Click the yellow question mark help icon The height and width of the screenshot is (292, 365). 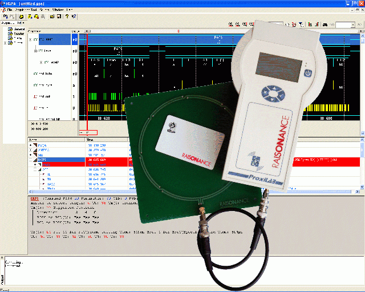point(67,17)
